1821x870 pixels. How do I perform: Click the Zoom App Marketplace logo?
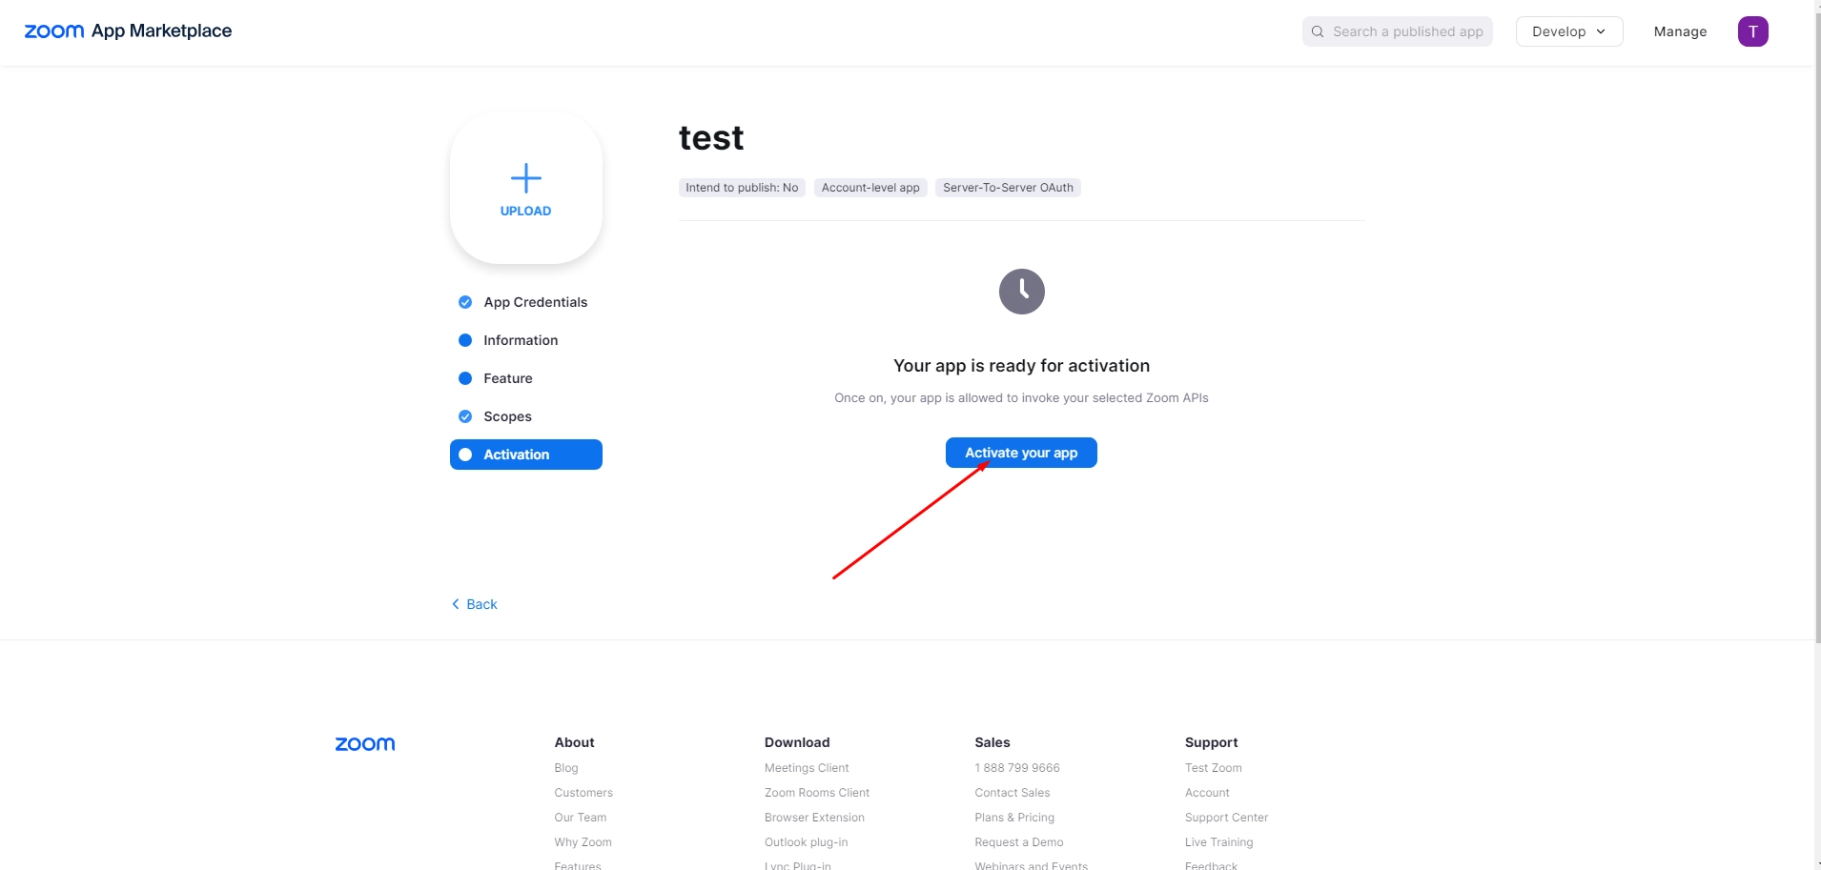pos(128,31)
